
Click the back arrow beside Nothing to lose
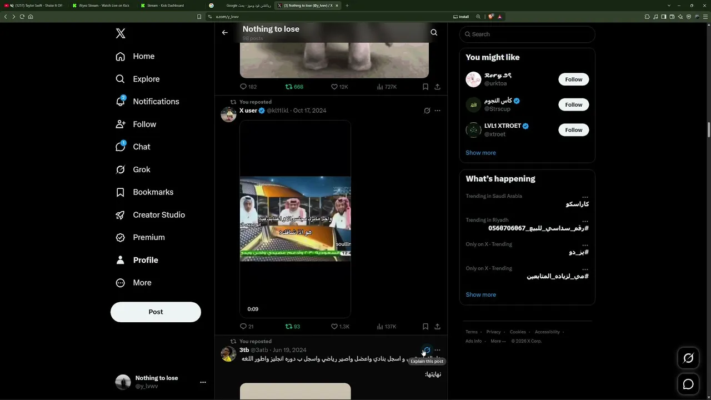225,33
